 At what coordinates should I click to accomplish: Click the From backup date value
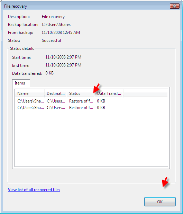(x=61, y=33)
